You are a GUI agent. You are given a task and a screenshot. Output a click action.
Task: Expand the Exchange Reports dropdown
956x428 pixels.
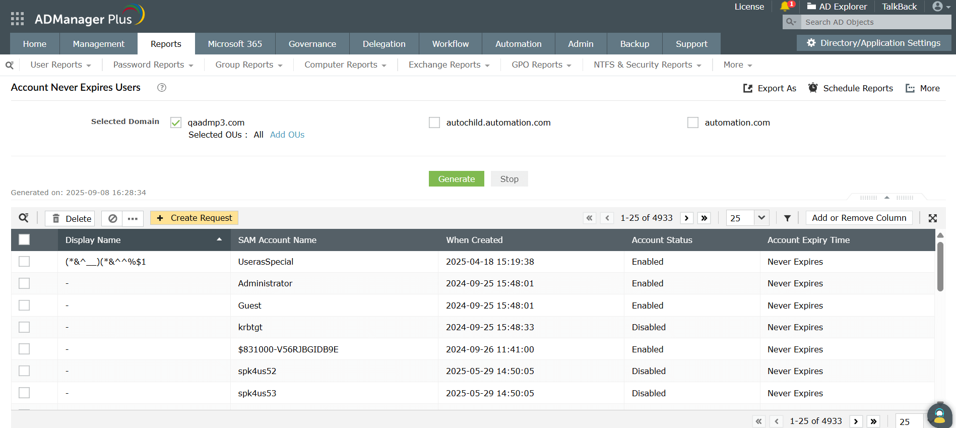tap(449, 65)
